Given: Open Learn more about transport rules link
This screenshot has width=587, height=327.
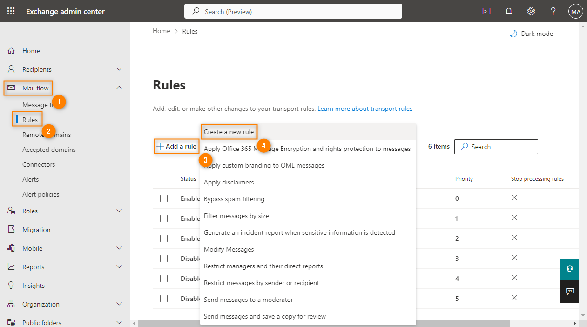Looking at the screenshot, I should pos(365,109).
